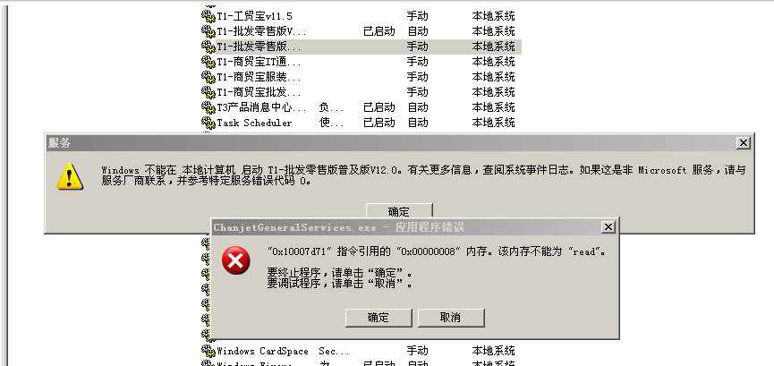The image size is (774, 366).
Task: Click the yellow warning icon in 服务 dialog
Action: 70,177
